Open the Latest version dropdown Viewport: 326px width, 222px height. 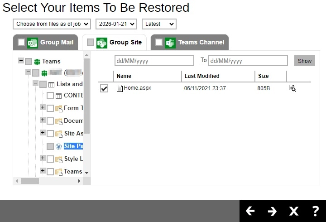tap(159, 24)
